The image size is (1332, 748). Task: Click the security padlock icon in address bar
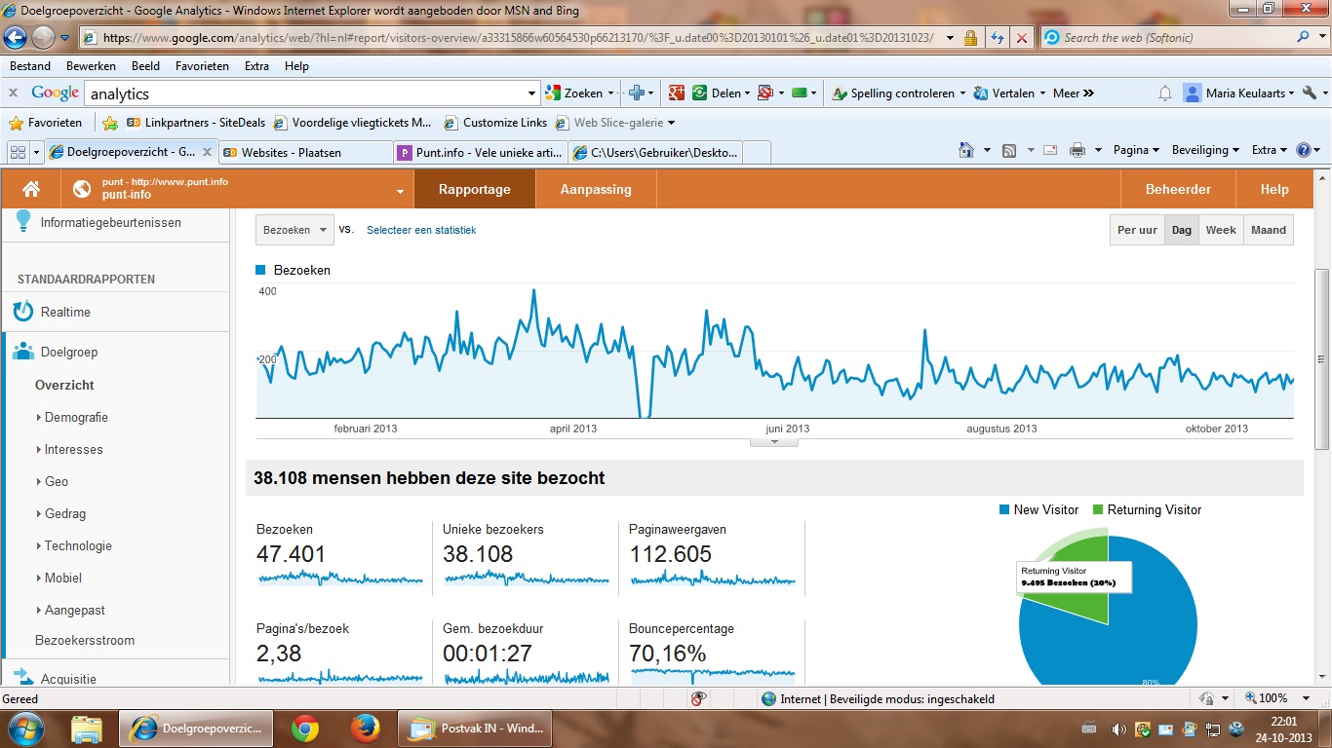[970, 38]
